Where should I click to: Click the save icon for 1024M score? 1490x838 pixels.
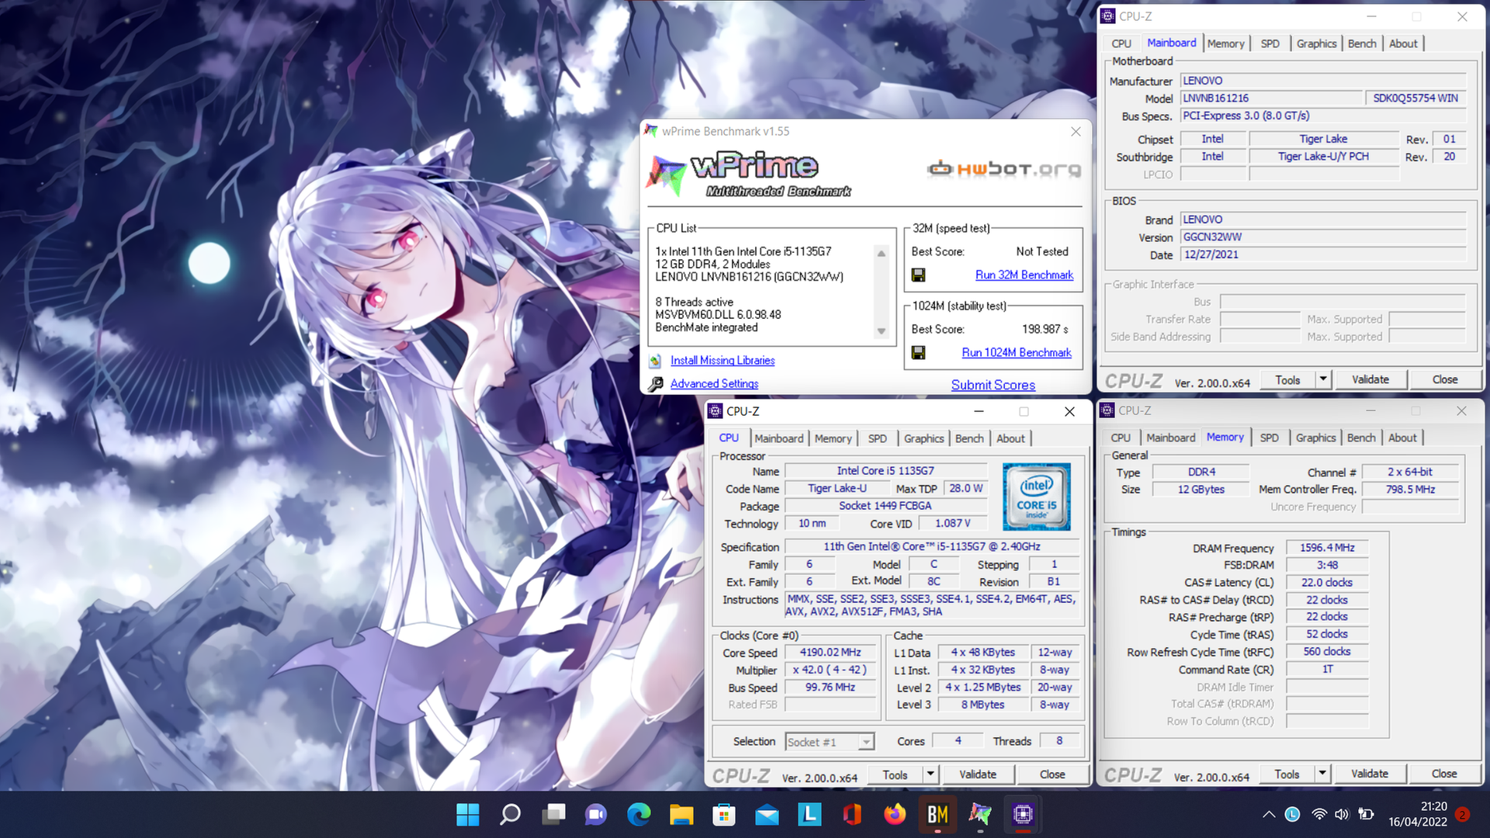[918, 352]
